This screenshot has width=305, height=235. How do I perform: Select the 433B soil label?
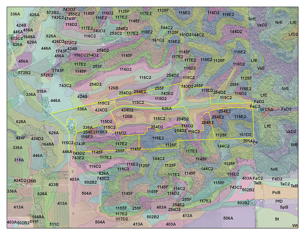point(53,185)
